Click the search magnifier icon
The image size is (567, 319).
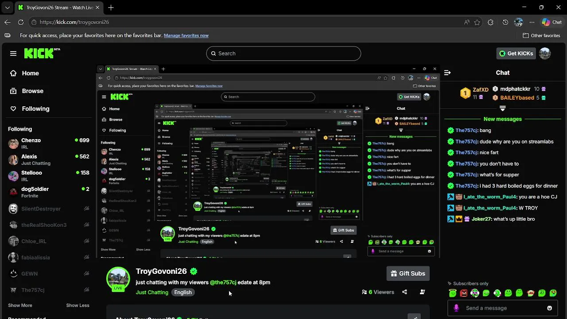click(214, 54)
